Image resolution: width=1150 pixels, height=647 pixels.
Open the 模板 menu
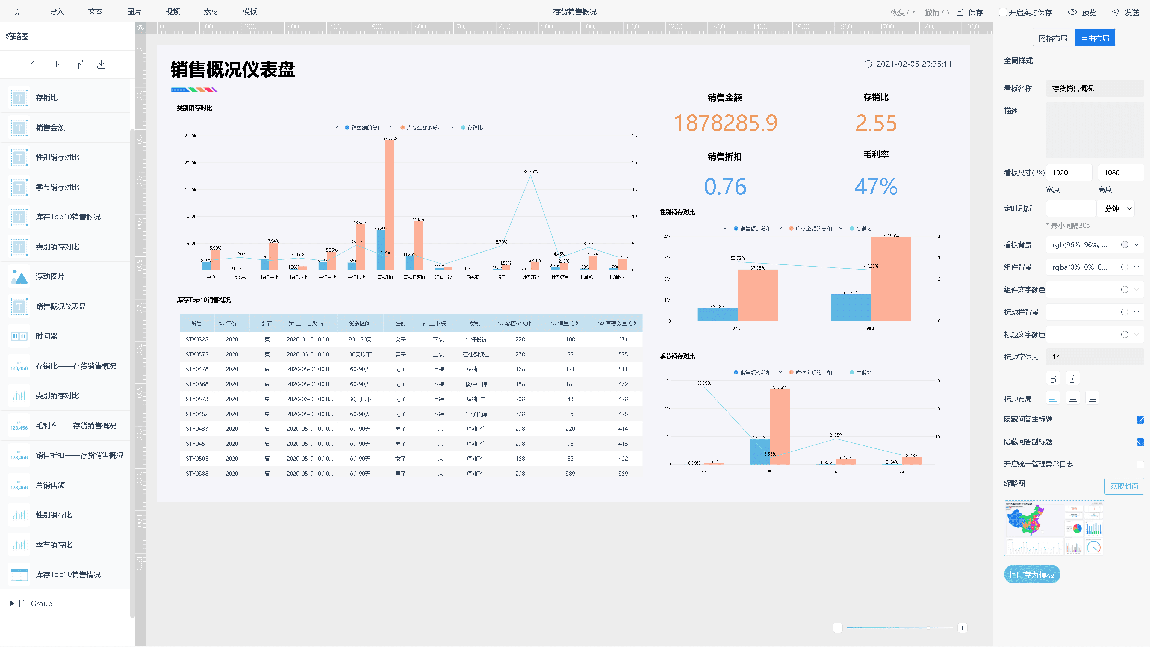tap(249, 12)
